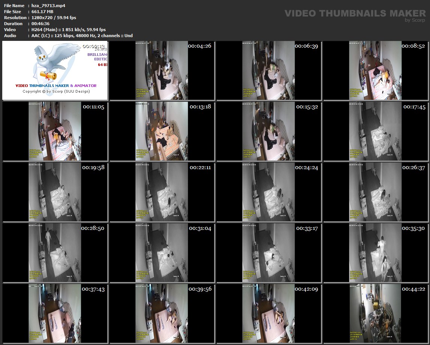Click the "by Scorp" text under the watermark
The width and height of the screenshot is (430, 345).
pos(415,20)
